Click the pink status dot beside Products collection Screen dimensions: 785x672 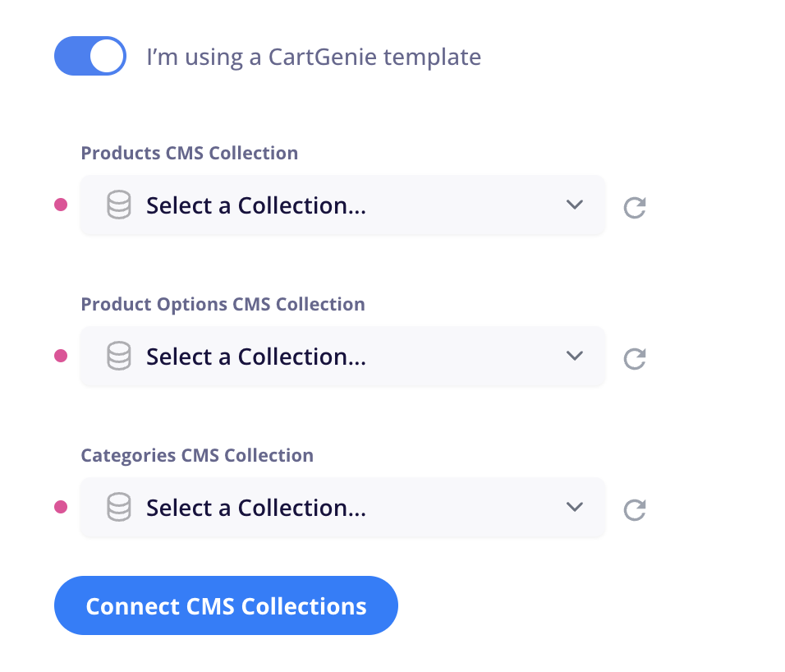61,205
